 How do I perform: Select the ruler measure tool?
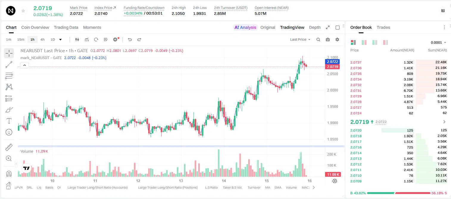tap(9, 147)
